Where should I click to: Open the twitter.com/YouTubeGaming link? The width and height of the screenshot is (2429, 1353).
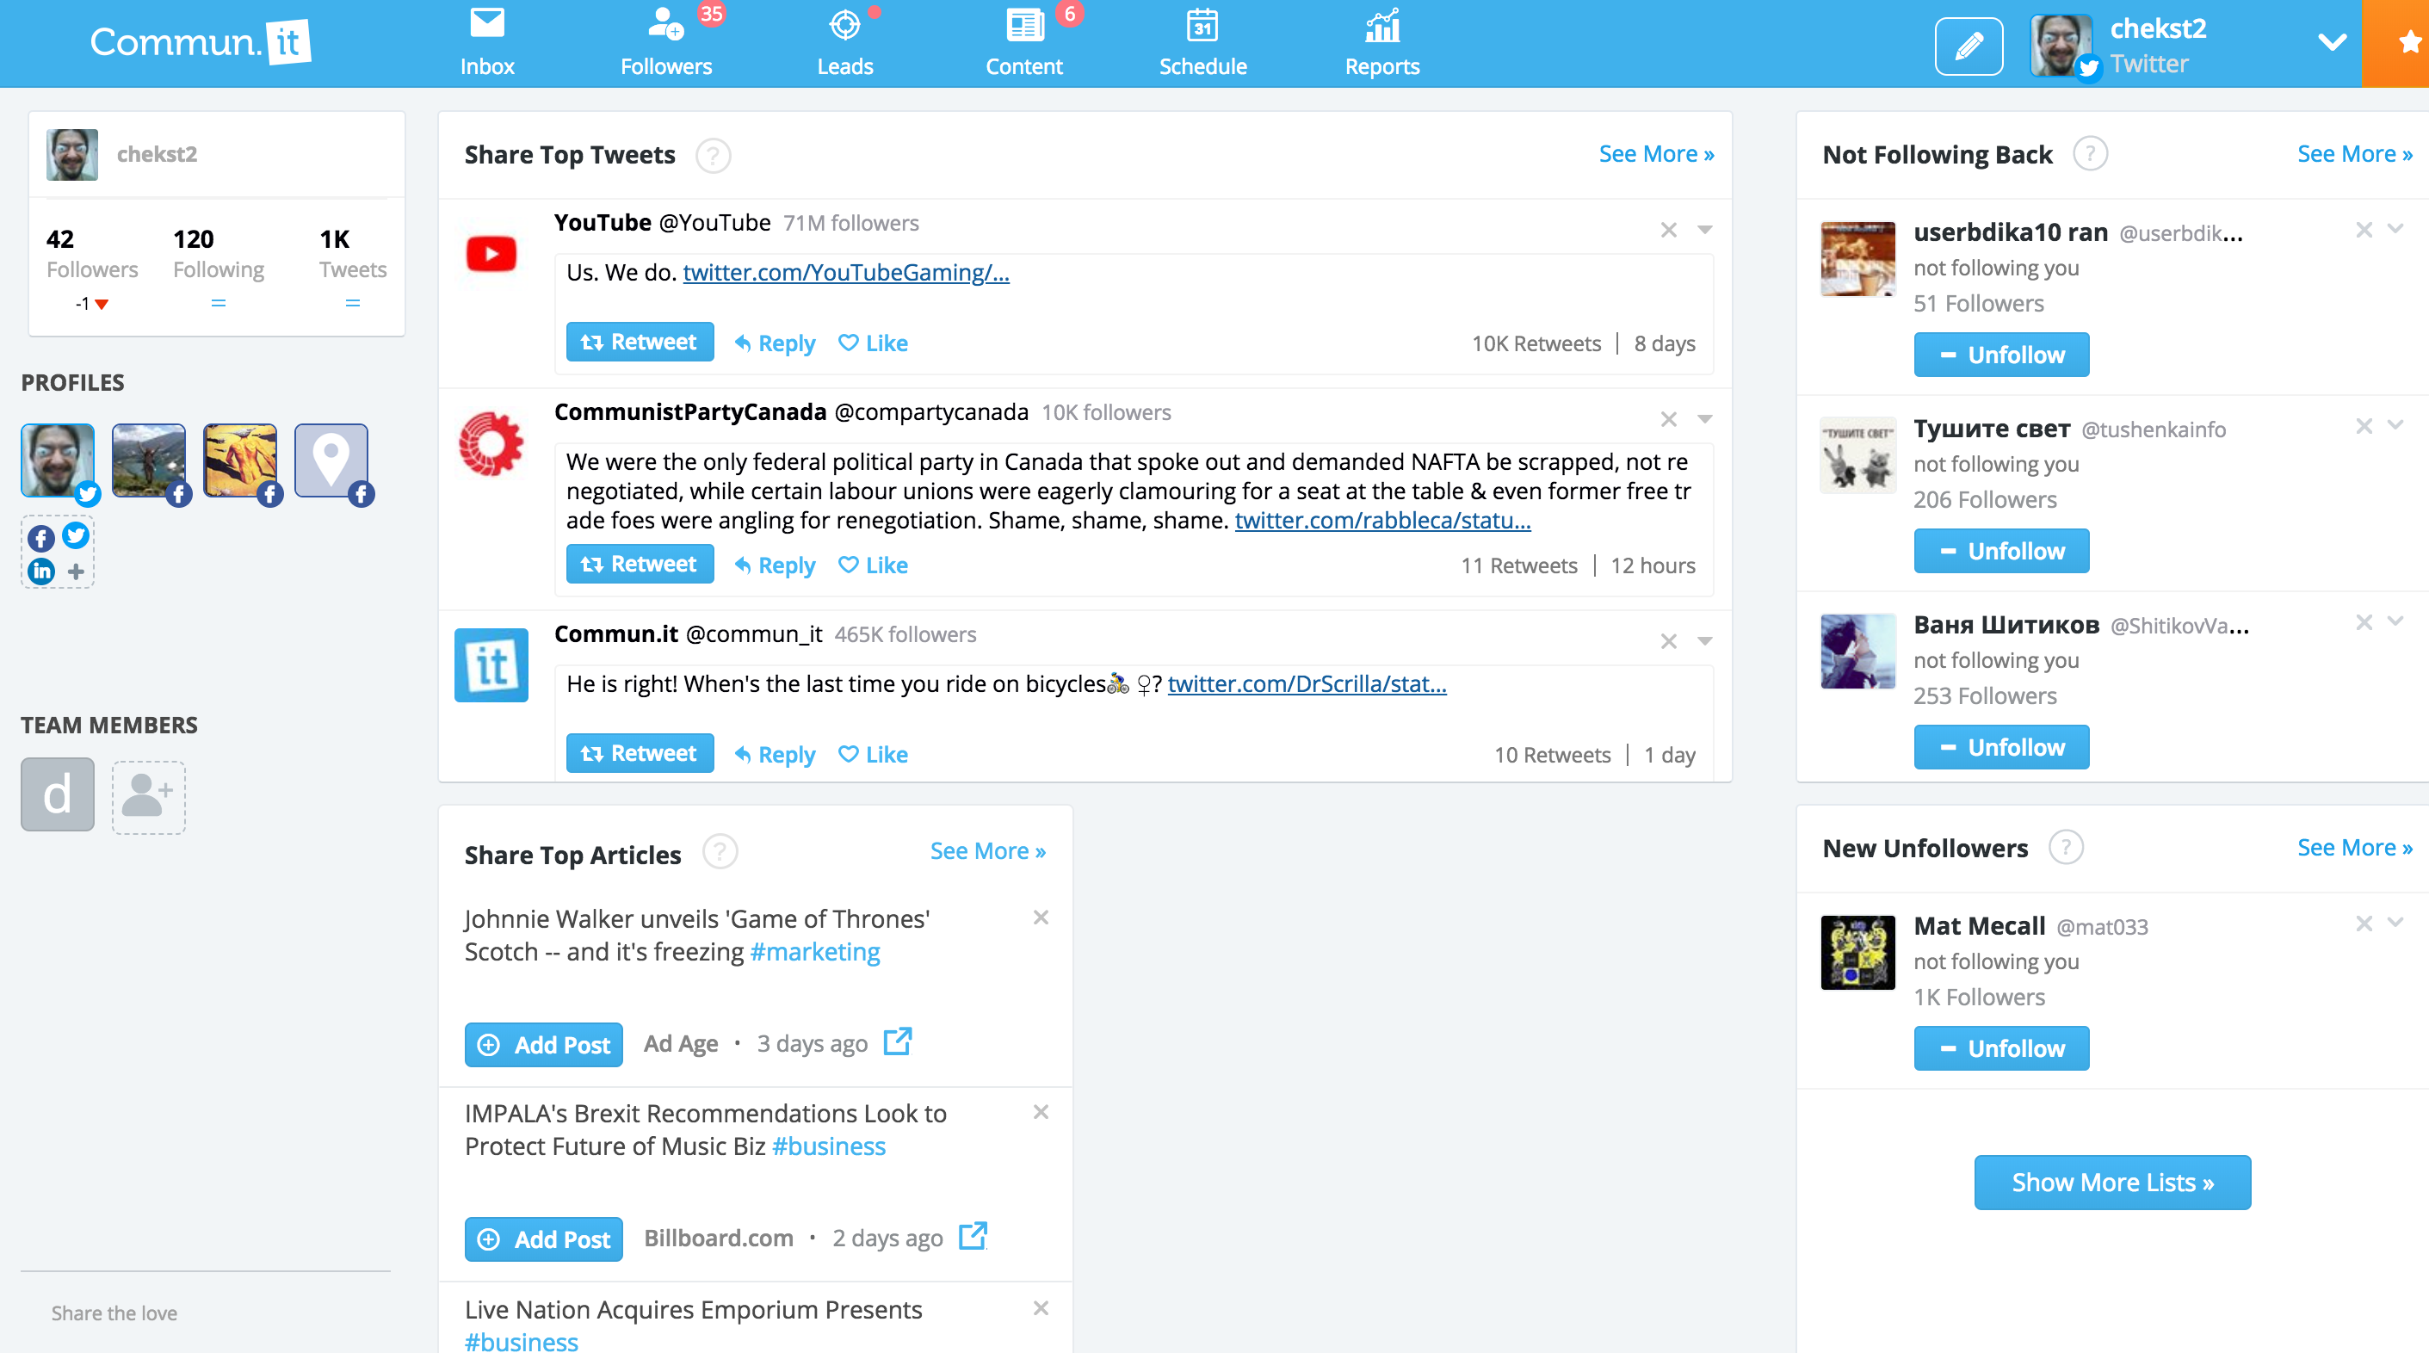click(846, 273)
